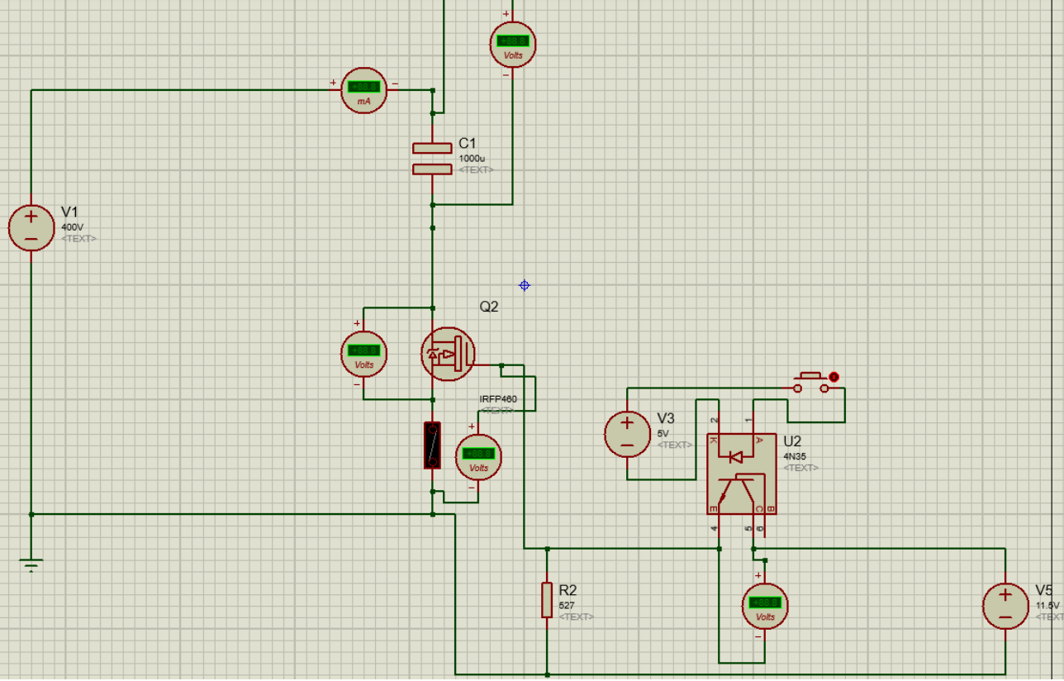This screenshot has width=1064, height=681.
Task: Click the U2 reference label
Action: pos(792,441)
